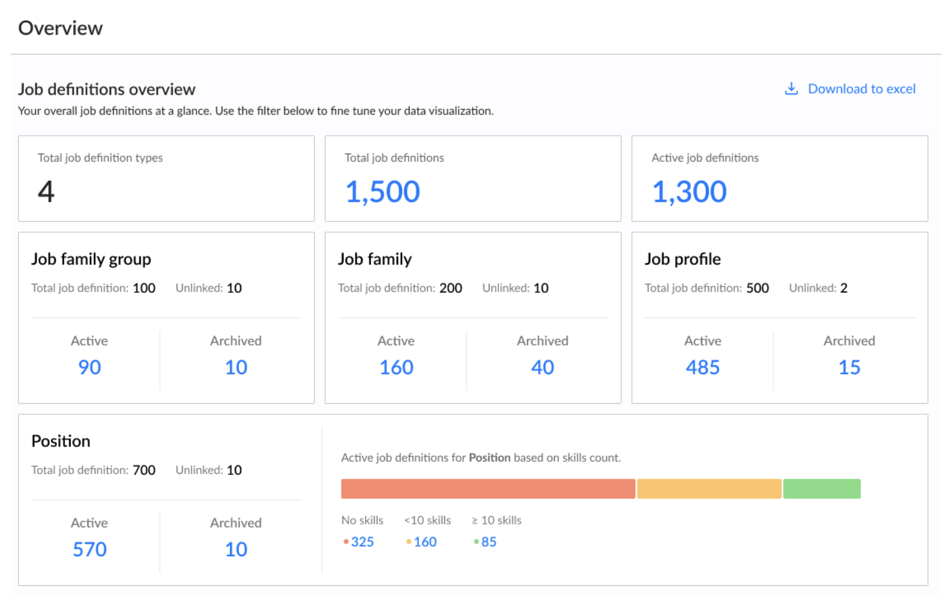This screenshot has height=597, width=942.
Task: Click the Job profile card title
Action: pyautogui.click(x=682, y=259)
